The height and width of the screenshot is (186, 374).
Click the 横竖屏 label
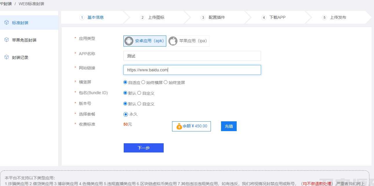tap(85, 82)
